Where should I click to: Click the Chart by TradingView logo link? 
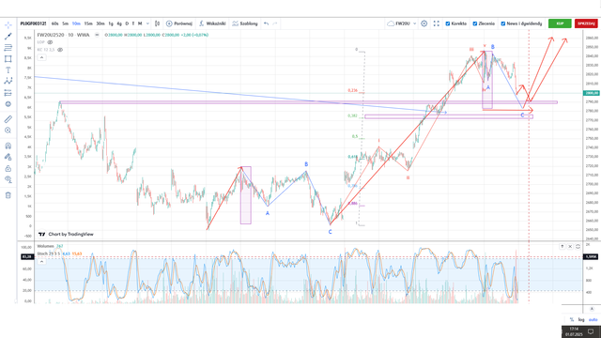click(66, 234)
